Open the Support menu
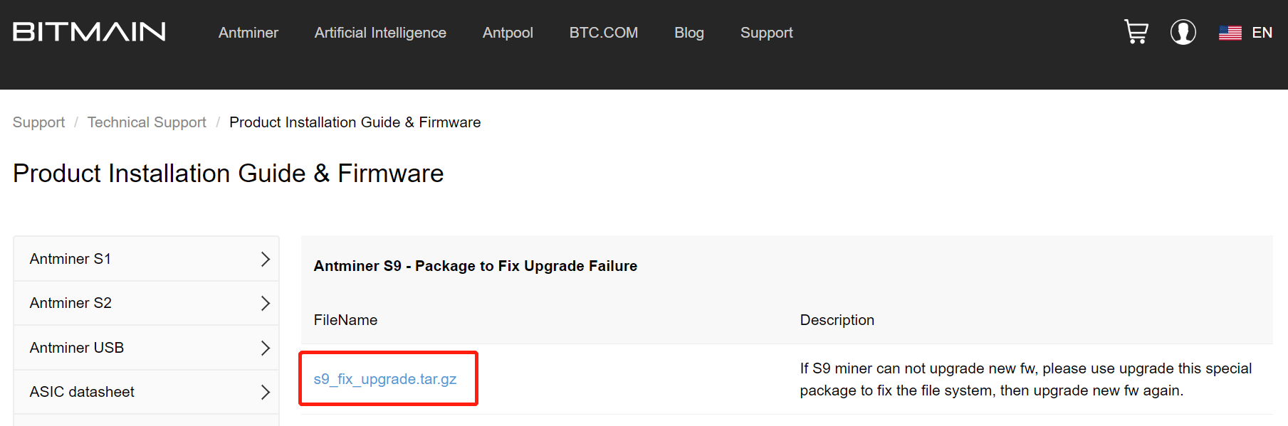The width and height of the screenshot is (1288, 426). [766, 33]
